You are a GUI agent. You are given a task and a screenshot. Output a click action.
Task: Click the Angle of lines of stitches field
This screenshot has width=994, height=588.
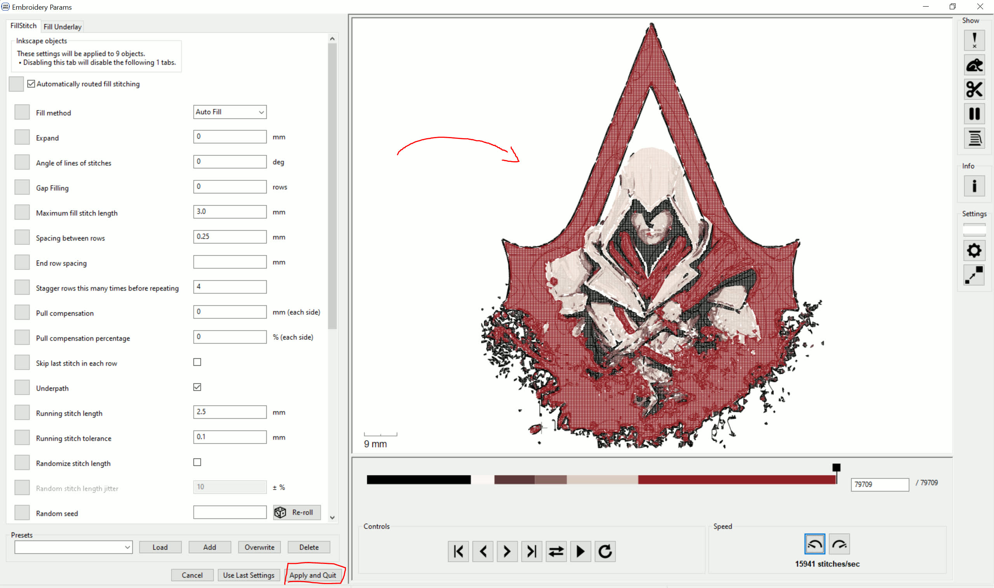pyautogui.click(x=230, y=162)
